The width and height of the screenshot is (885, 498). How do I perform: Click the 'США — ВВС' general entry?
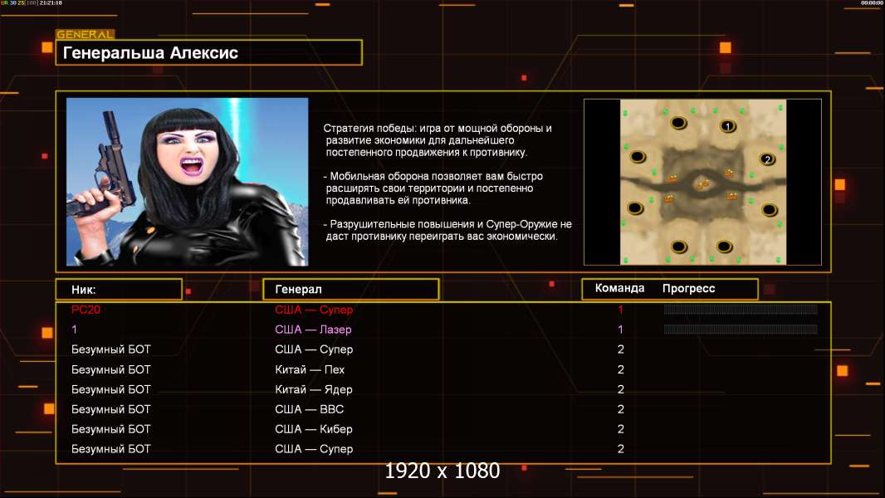tap(310, 409)
